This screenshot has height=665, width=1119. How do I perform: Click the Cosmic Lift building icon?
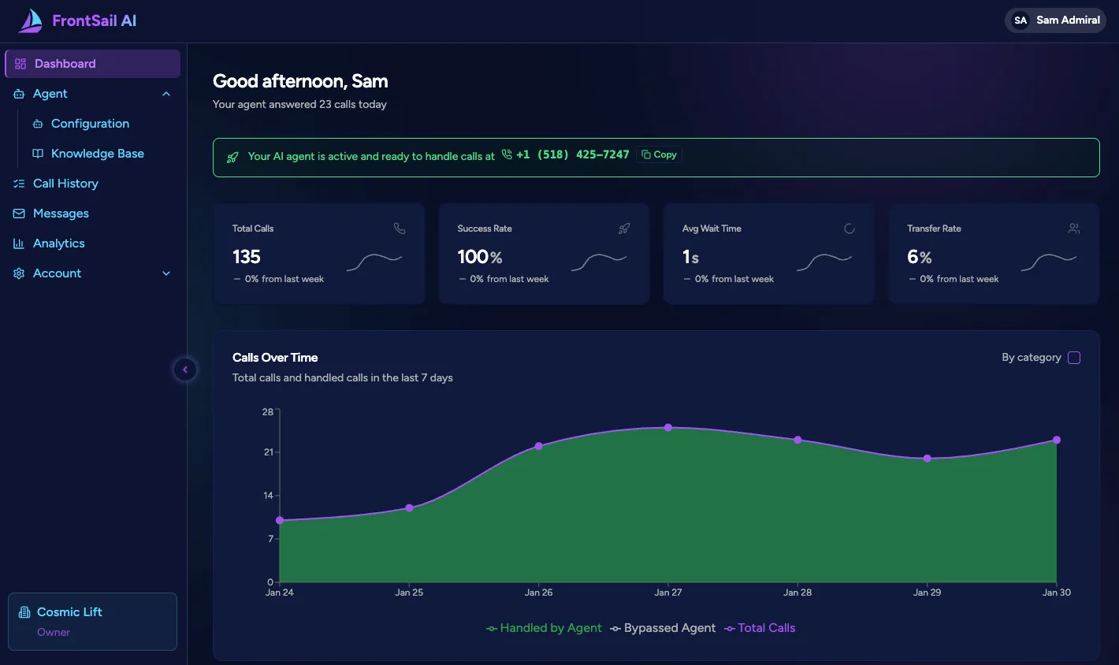[x=25, y=611]
